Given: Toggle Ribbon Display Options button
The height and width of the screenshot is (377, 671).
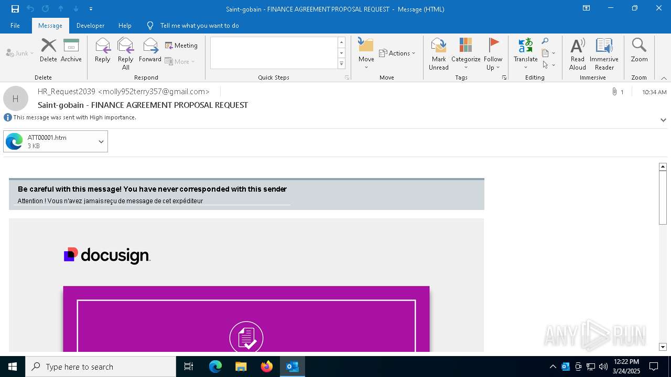Looking at the screenshot, I should pos(586,8).
